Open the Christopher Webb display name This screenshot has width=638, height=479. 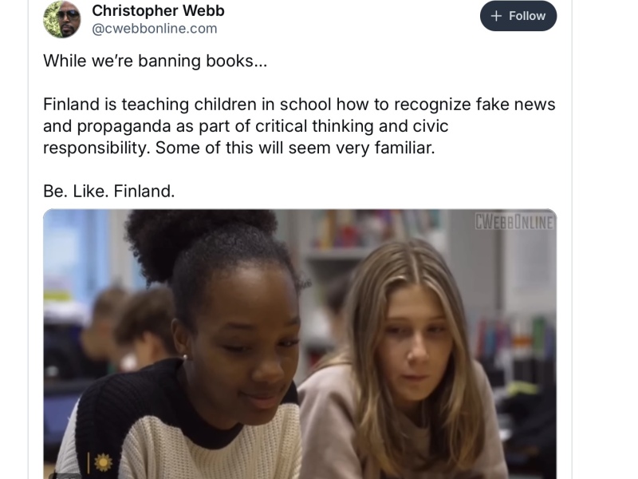coord(158,10)
